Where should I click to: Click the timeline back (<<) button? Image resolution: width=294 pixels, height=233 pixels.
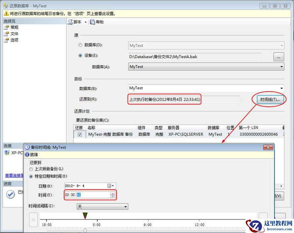point(34,220)
